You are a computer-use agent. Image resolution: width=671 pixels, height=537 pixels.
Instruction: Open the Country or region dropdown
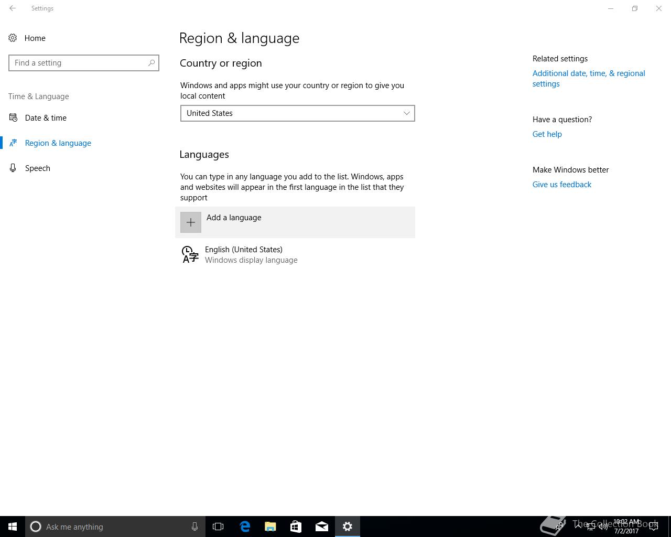(297, 113)
